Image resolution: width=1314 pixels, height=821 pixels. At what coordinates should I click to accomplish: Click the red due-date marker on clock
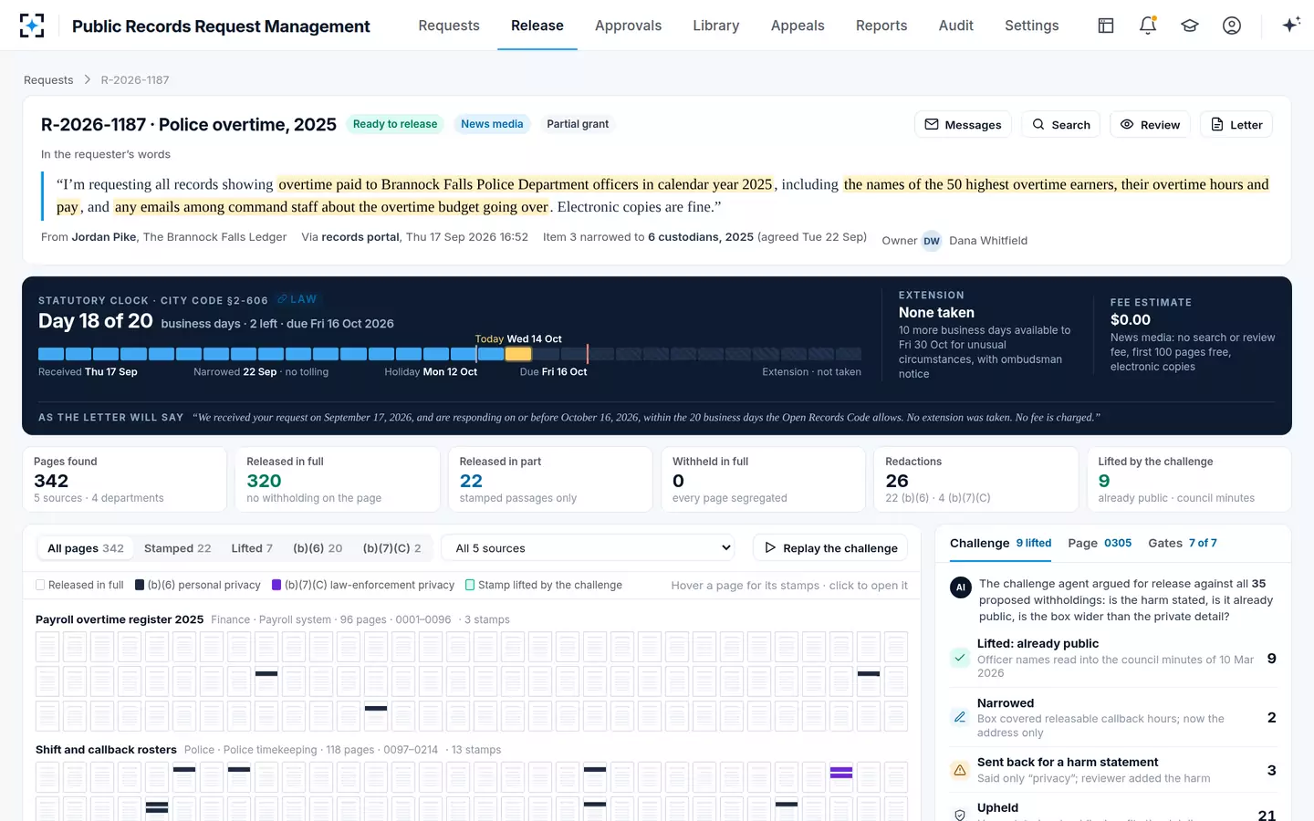[587, 354]
